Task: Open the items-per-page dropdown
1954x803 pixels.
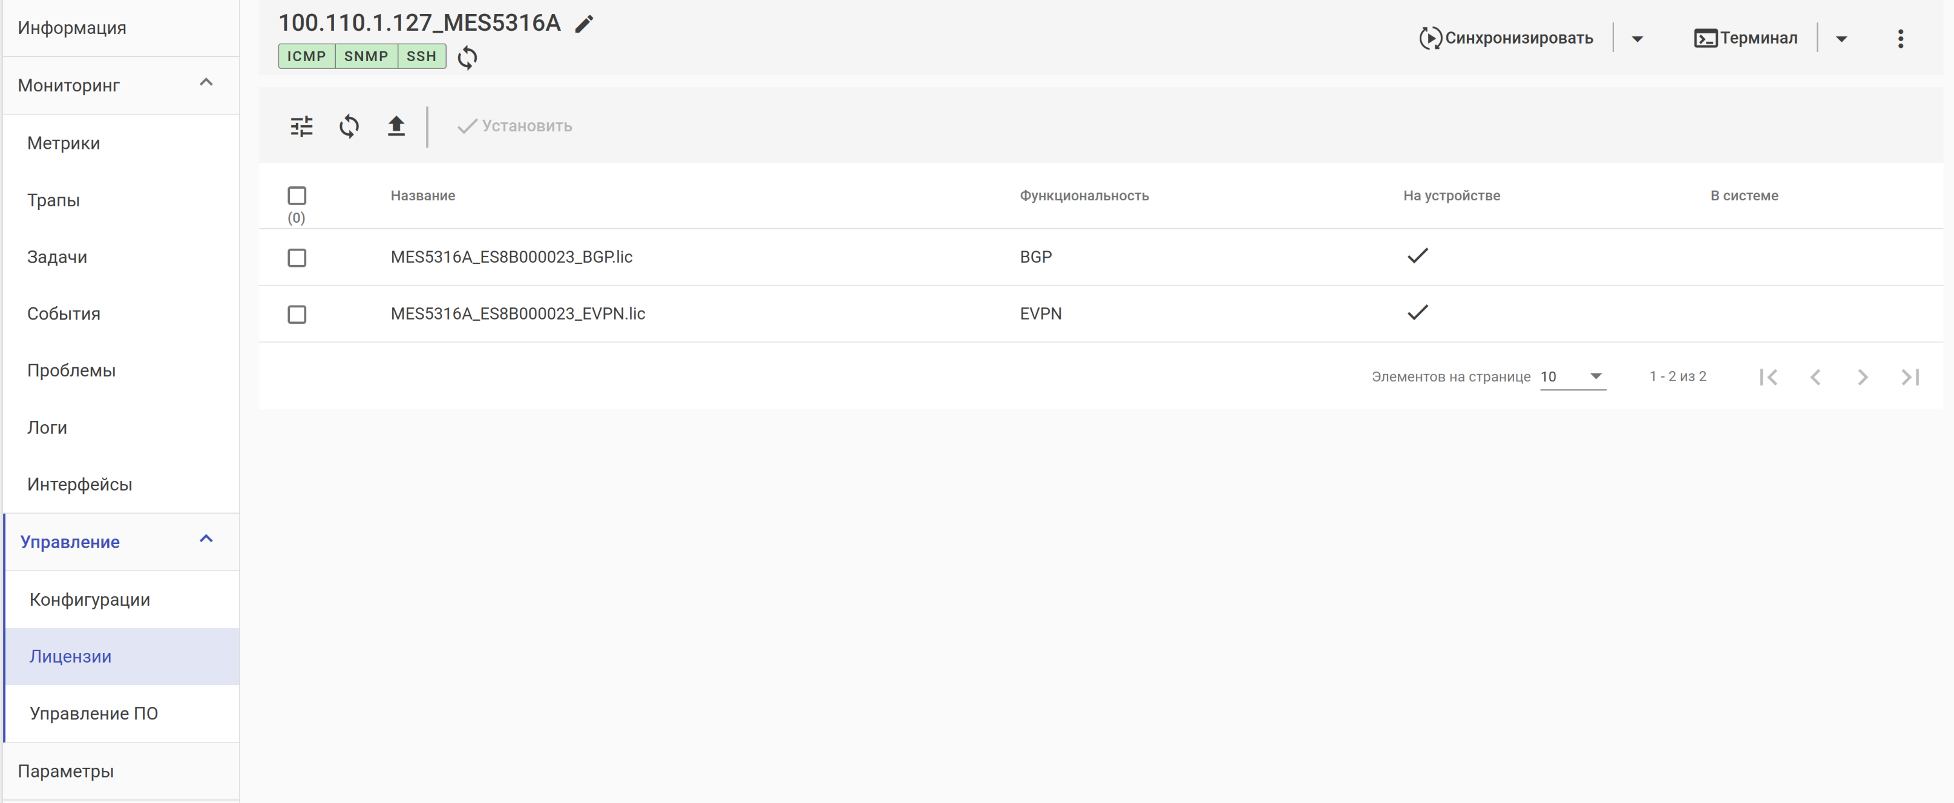Action: pos(1572,377)
